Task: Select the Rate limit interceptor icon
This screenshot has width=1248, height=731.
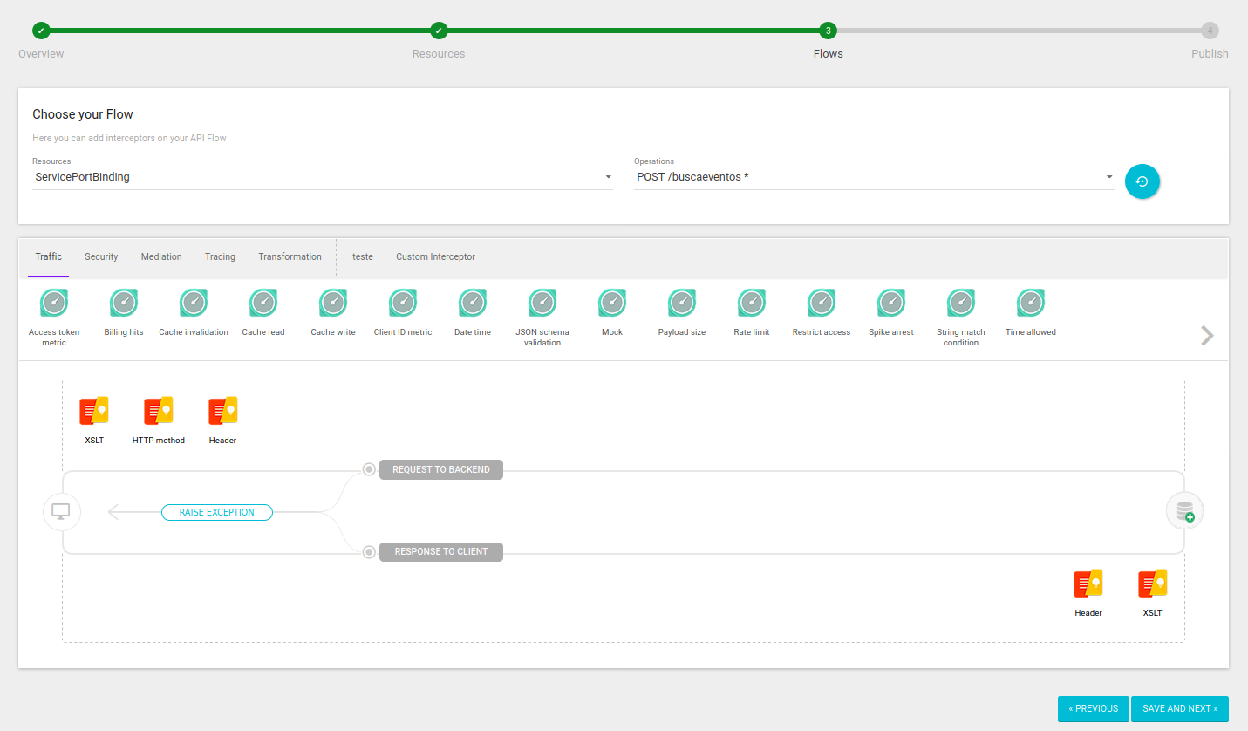Action: 751,304
